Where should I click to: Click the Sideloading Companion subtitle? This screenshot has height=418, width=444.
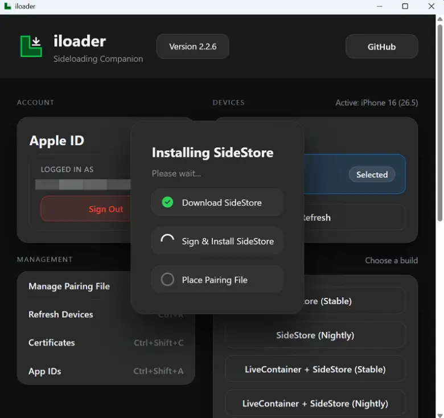[98, 59]
